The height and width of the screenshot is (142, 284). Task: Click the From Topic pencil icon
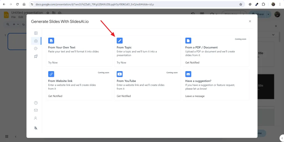pyautogui.click(x=120, y=41)
